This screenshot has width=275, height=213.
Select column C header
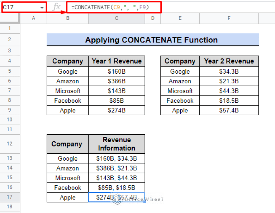click(117, 18)
